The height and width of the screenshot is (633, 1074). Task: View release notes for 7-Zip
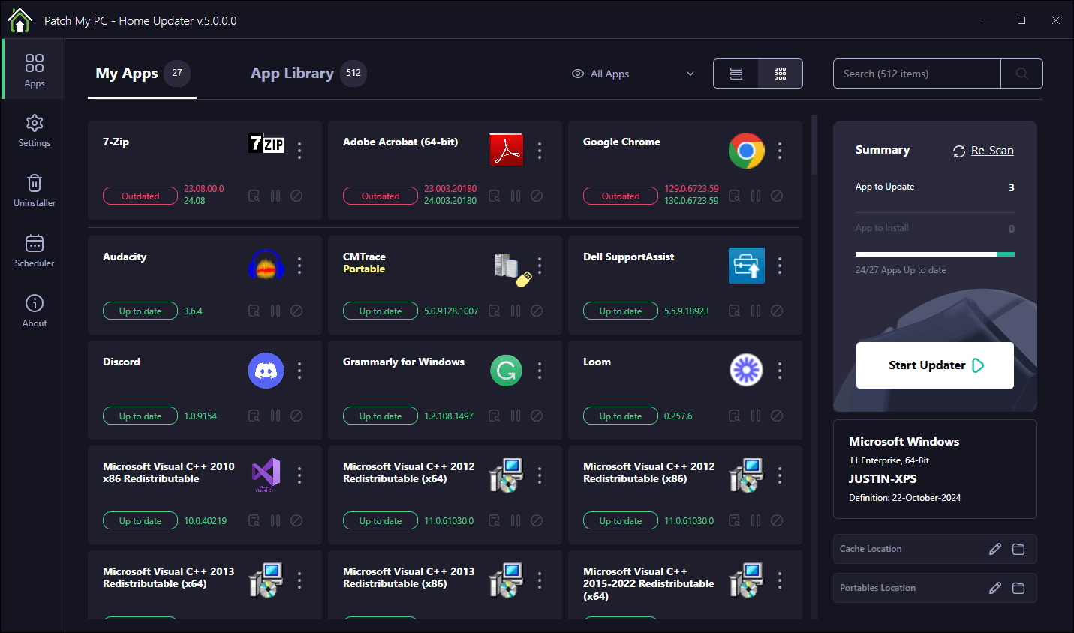254,196
